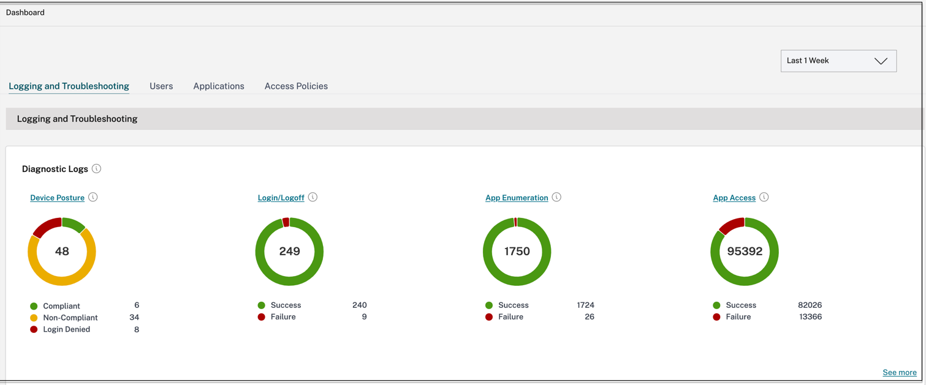Select Logging and Troubleshooting tab
The width and height of the screenshot is (926, 385).
[69, 86]
